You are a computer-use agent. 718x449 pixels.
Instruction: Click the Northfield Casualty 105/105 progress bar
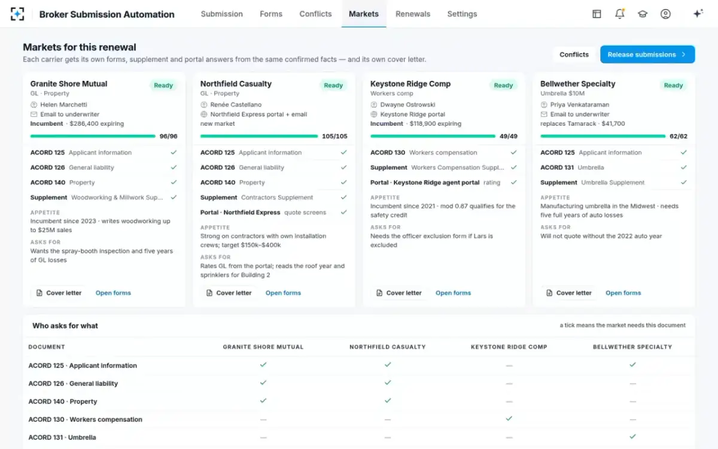coord(259,136)
